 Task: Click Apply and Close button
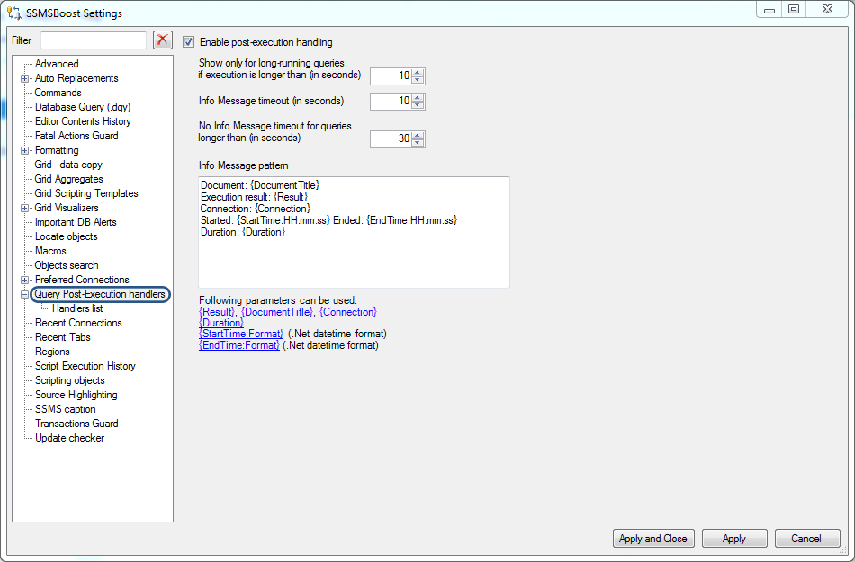pos(653,539)
